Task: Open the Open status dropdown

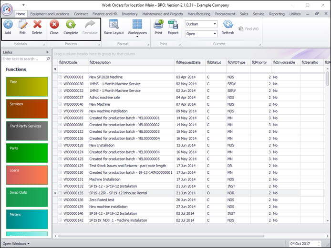Action: click(x=214, y=34)
